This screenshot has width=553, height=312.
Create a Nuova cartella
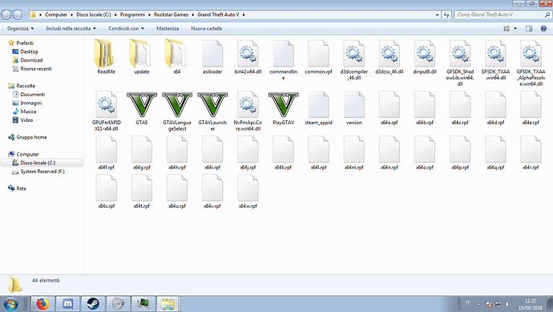click(206, 29)
